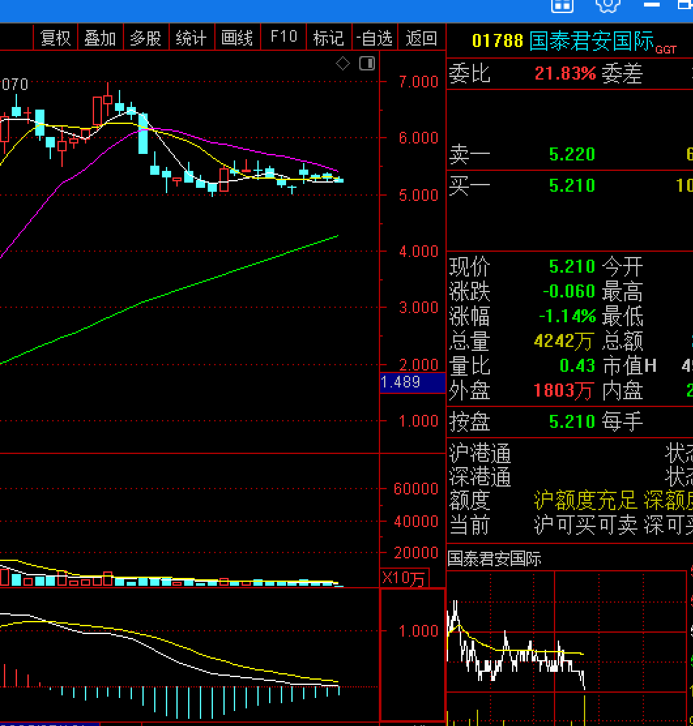Click stock name 国泰君安国际 in the header

pyautogui.click(x=592, y=41)
